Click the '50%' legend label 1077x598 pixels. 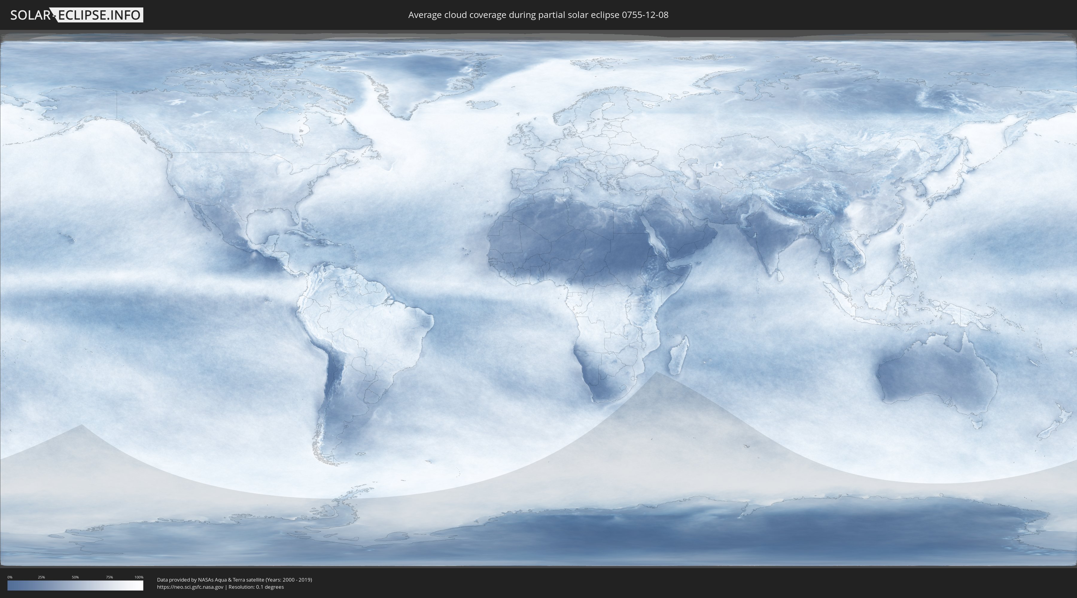(75, 577)
